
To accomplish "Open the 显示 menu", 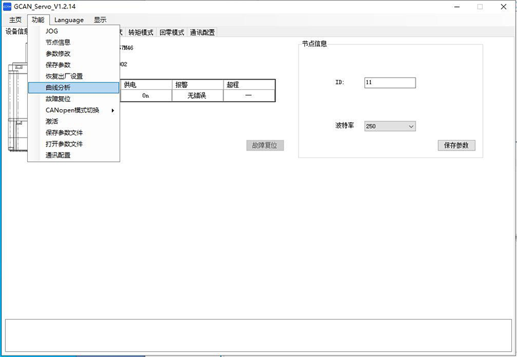I will pos(100,20).
